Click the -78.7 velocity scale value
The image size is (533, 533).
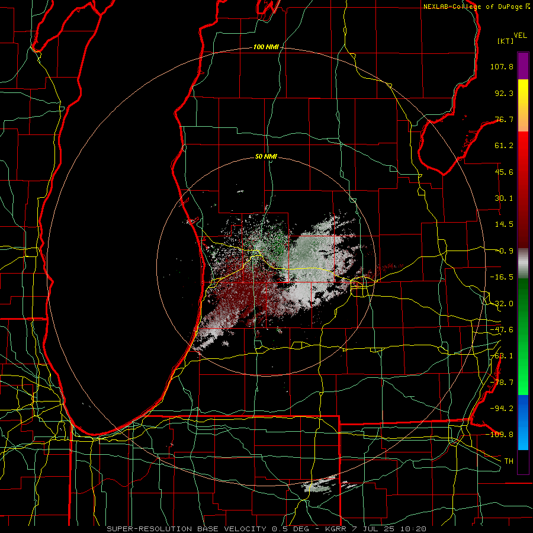point(502,383)
